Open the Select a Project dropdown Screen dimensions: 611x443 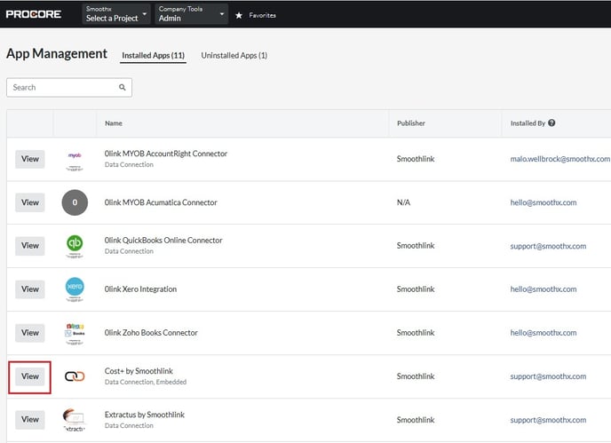[x=116, y=14]
